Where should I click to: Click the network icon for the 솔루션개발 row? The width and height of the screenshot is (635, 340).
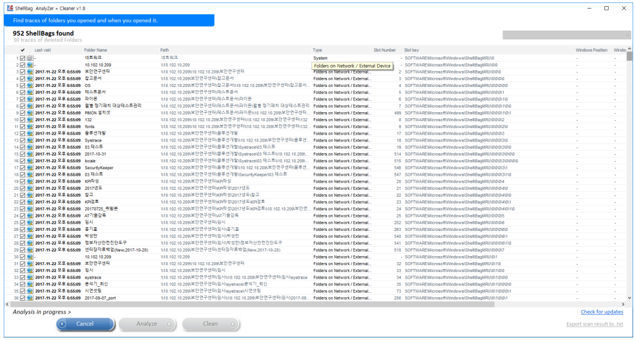pos(29,133)
